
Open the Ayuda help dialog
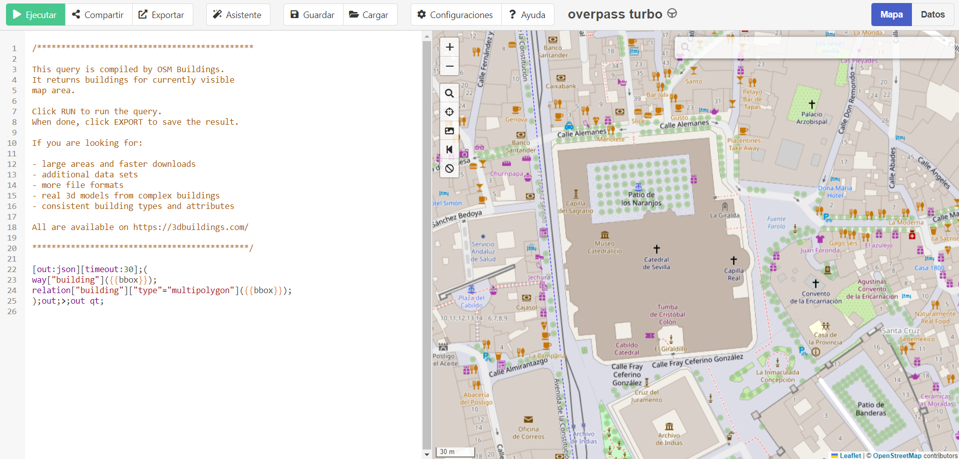[x=528, y=15]
